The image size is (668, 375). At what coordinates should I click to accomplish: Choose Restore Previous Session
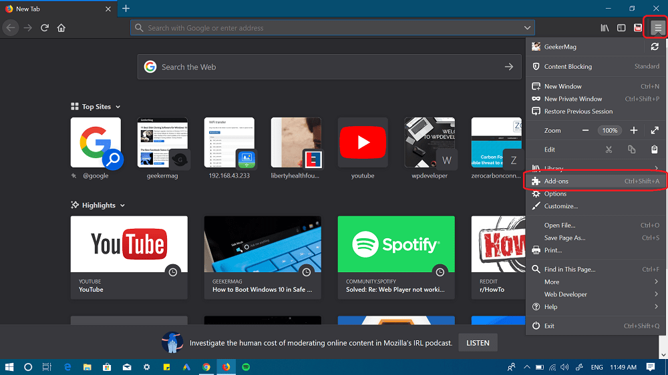[x=596, y=111]
